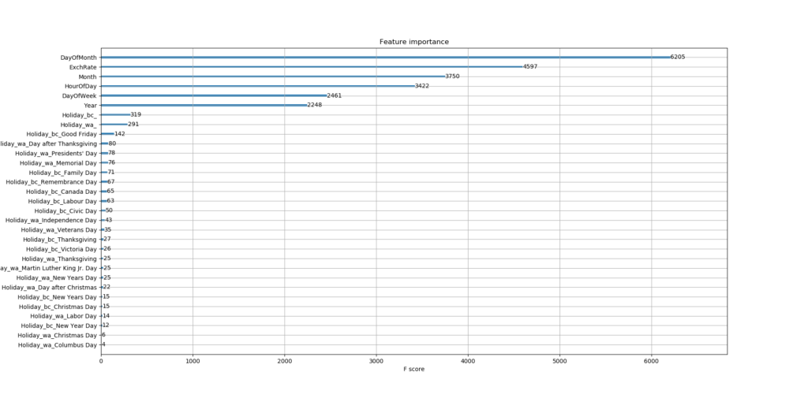Click the chart title 'Feature importance'

[413, 42]
